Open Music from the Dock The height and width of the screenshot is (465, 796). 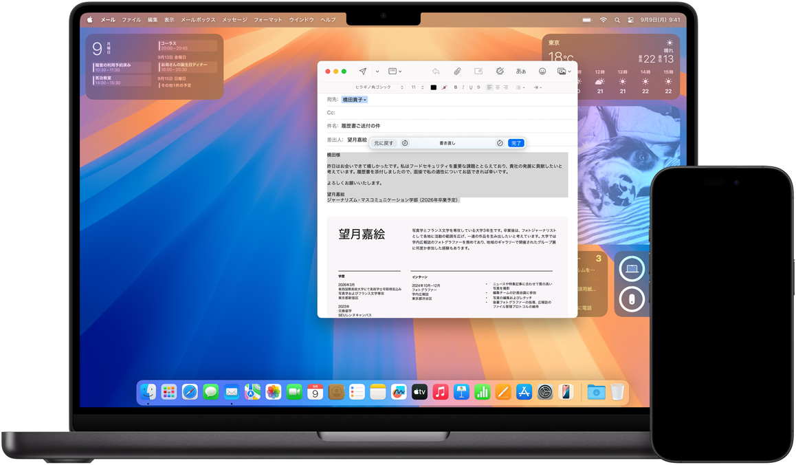tap(440, 392)
